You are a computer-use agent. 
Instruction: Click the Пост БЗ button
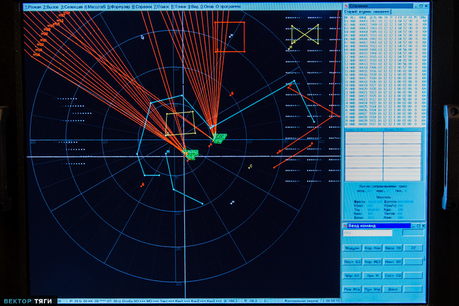click(x=352, y=261)
